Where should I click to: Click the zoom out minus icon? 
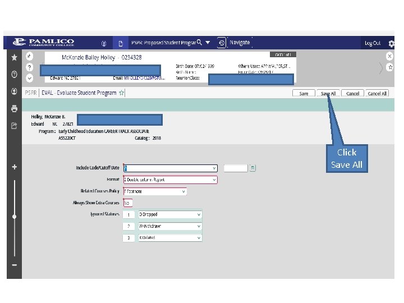[x=15, y=265]
